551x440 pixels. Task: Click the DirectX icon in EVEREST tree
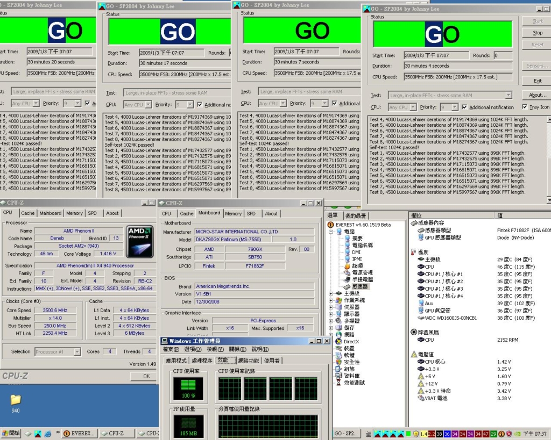pos(339,341)
